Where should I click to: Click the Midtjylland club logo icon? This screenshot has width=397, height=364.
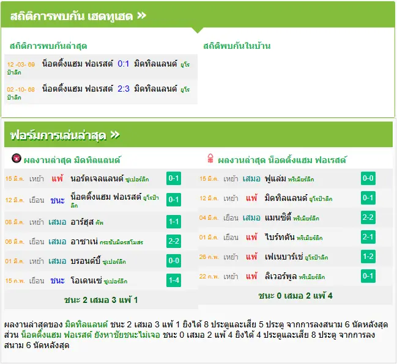tap(17, 158)
